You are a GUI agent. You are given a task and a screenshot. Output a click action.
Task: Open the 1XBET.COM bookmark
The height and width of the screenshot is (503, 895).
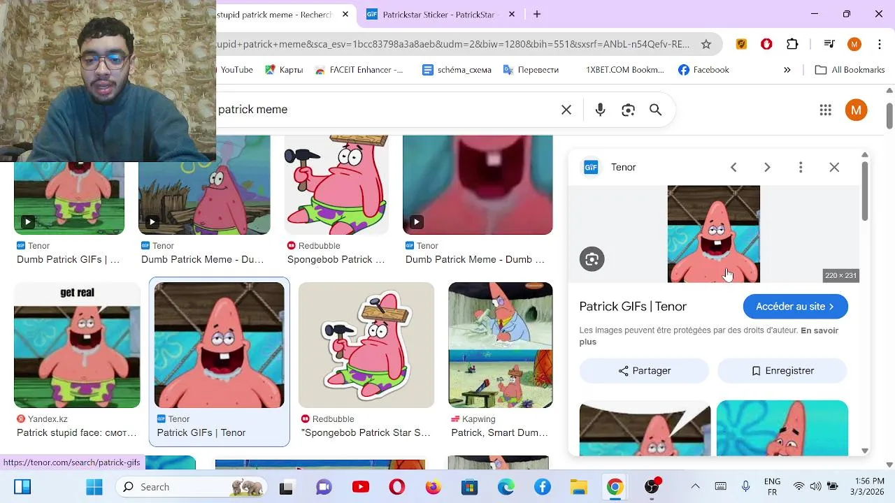(618, 70)
